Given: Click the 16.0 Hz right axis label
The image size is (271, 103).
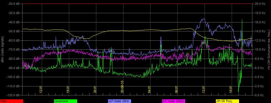Looking at the screenshot, I should pos(260,22).
